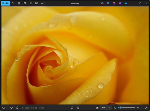Open the share icon in the toolbar

point(31,3)
